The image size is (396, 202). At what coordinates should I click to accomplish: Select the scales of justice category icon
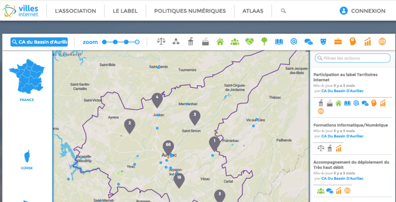pyautogui.click(x=161, y=41)
